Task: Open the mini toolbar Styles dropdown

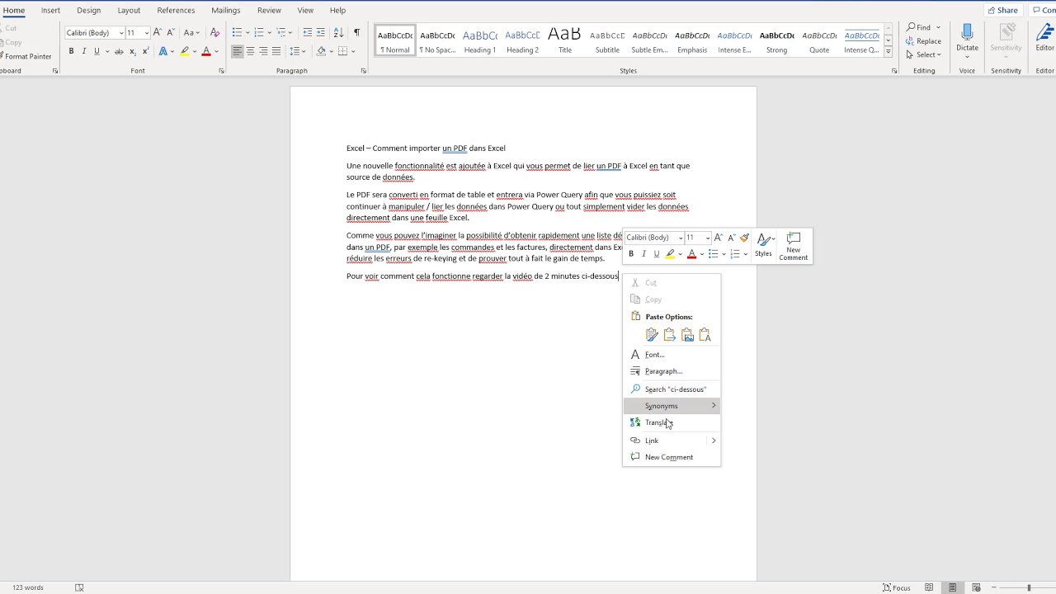Action: (x=763, y=245)
